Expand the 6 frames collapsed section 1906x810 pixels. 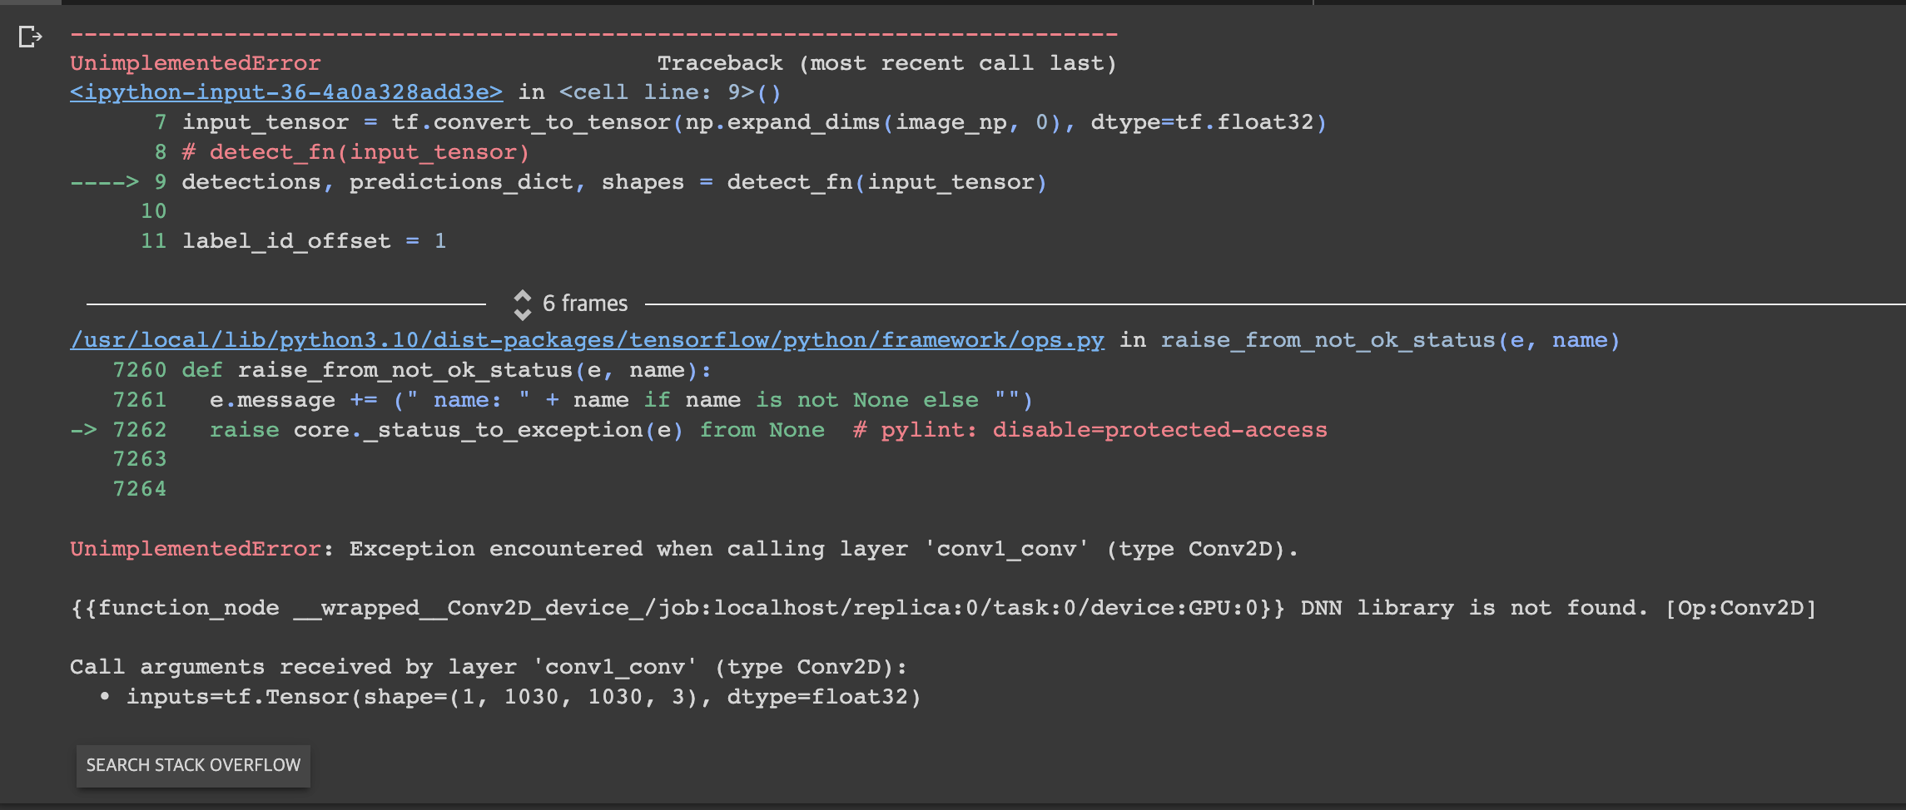[571, 304]
